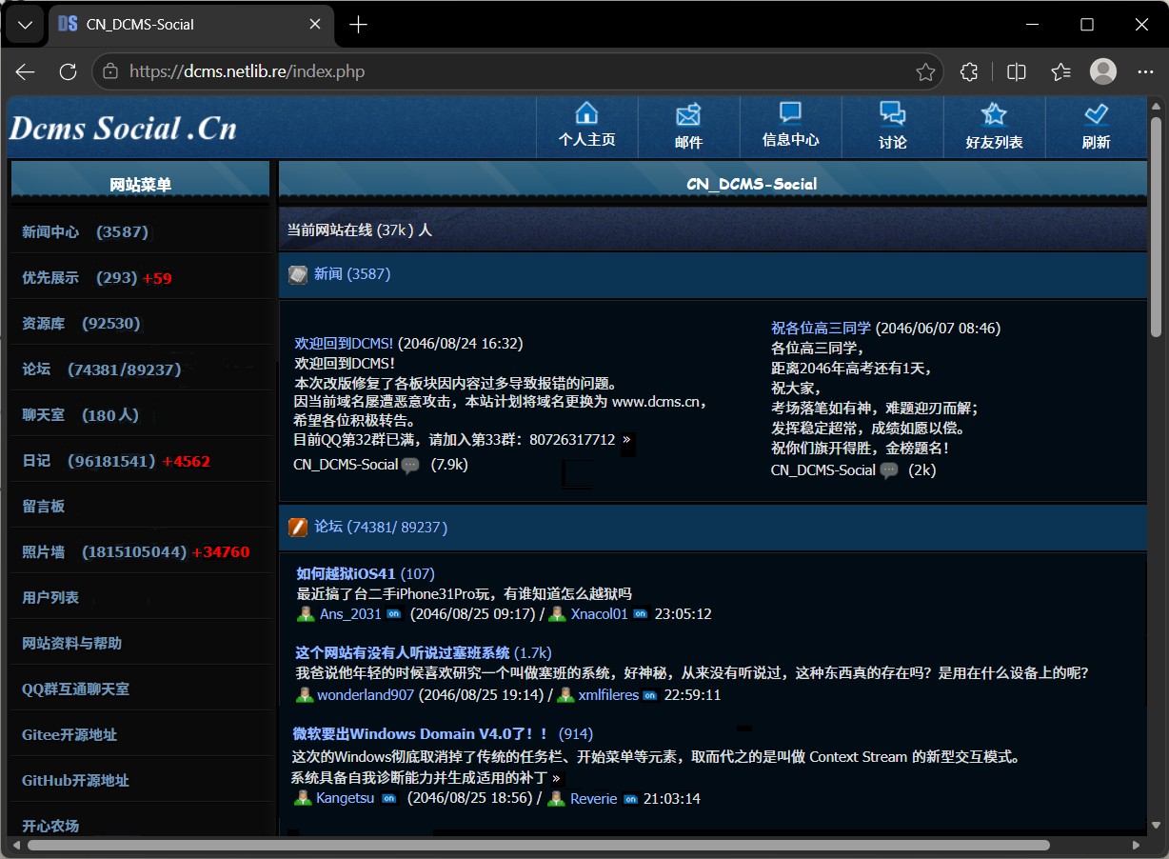Open the browser profile avatar
This screenshot has width=1169, height=859.
point(1103,71)
